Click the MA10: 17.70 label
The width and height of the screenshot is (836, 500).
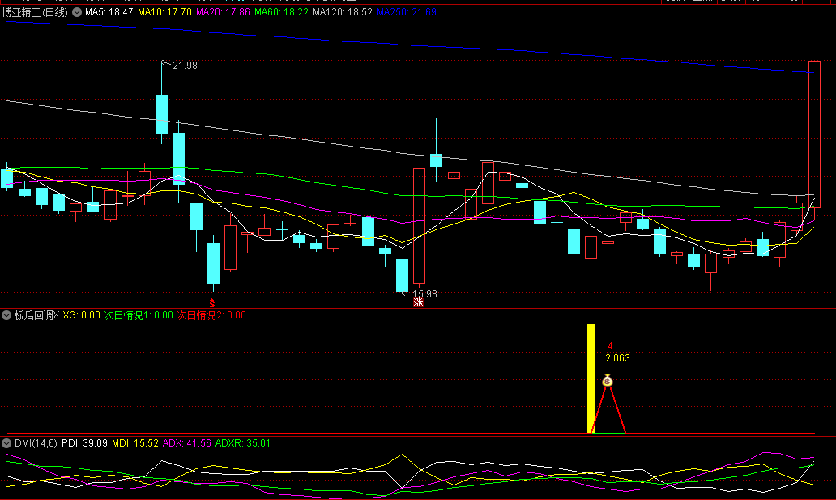click(164, 11)
